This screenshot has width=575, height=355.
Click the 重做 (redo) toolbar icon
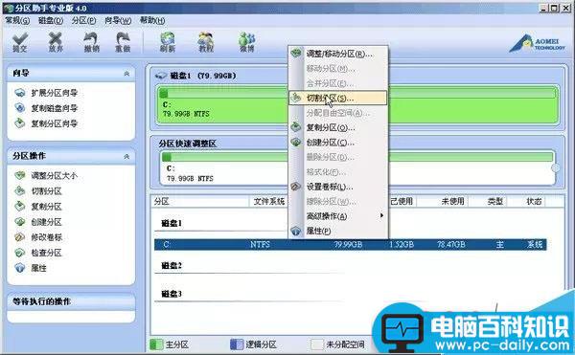(x=123, y=42)
